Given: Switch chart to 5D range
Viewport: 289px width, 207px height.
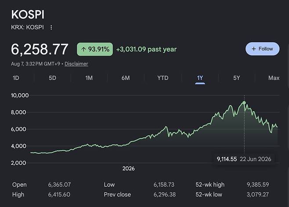Looking at the screenshot, I should (x=53, y=78).
